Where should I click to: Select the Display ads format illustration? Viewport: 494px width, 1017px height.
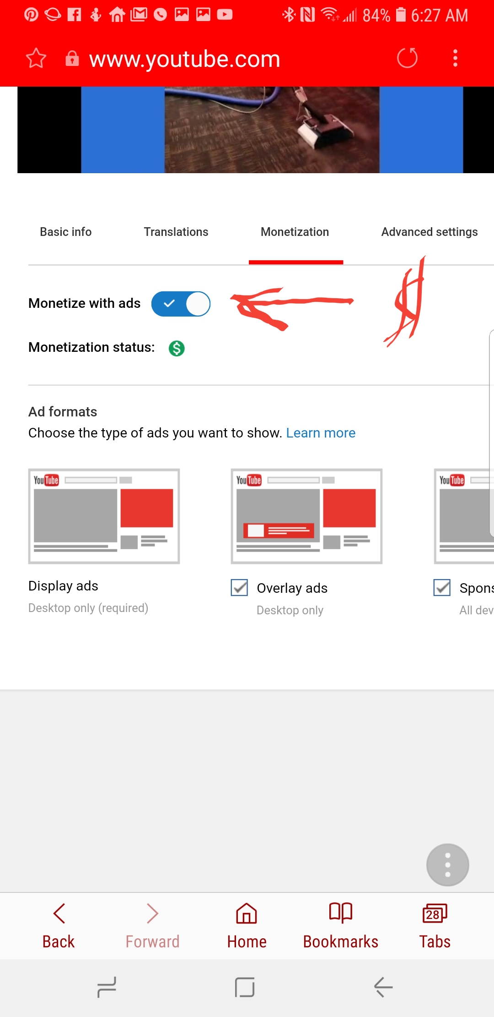[x=104, y=516]
